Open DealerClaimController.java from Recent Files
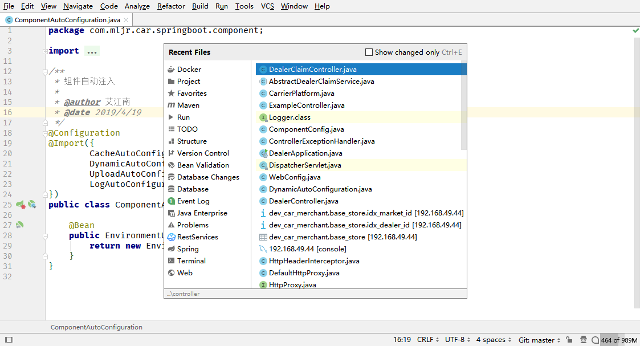Viewport: 640px width, 346px height. point(312,70)
